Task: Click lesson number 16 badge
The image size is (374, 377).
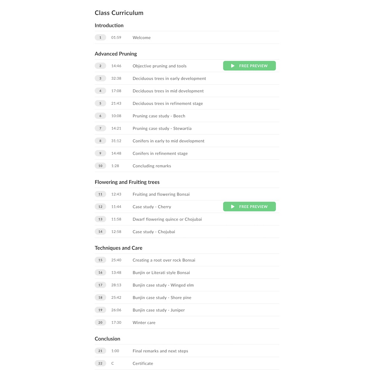Action: tap(100, 273)
